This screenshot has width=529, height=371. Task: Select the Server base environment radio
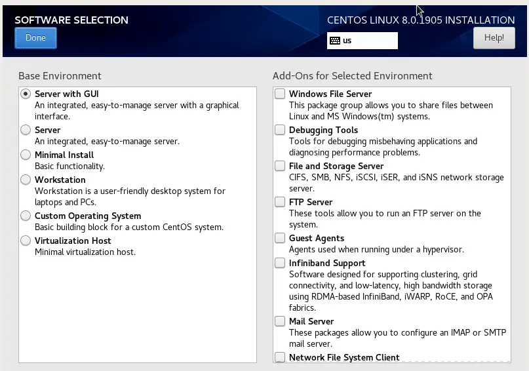tap(26, 130)
